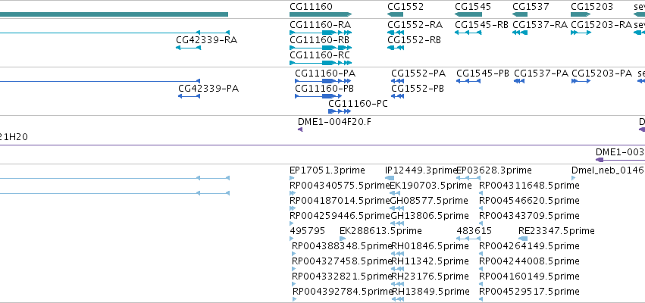Select RP004259446.5prime feature

[x=340, y=216]
